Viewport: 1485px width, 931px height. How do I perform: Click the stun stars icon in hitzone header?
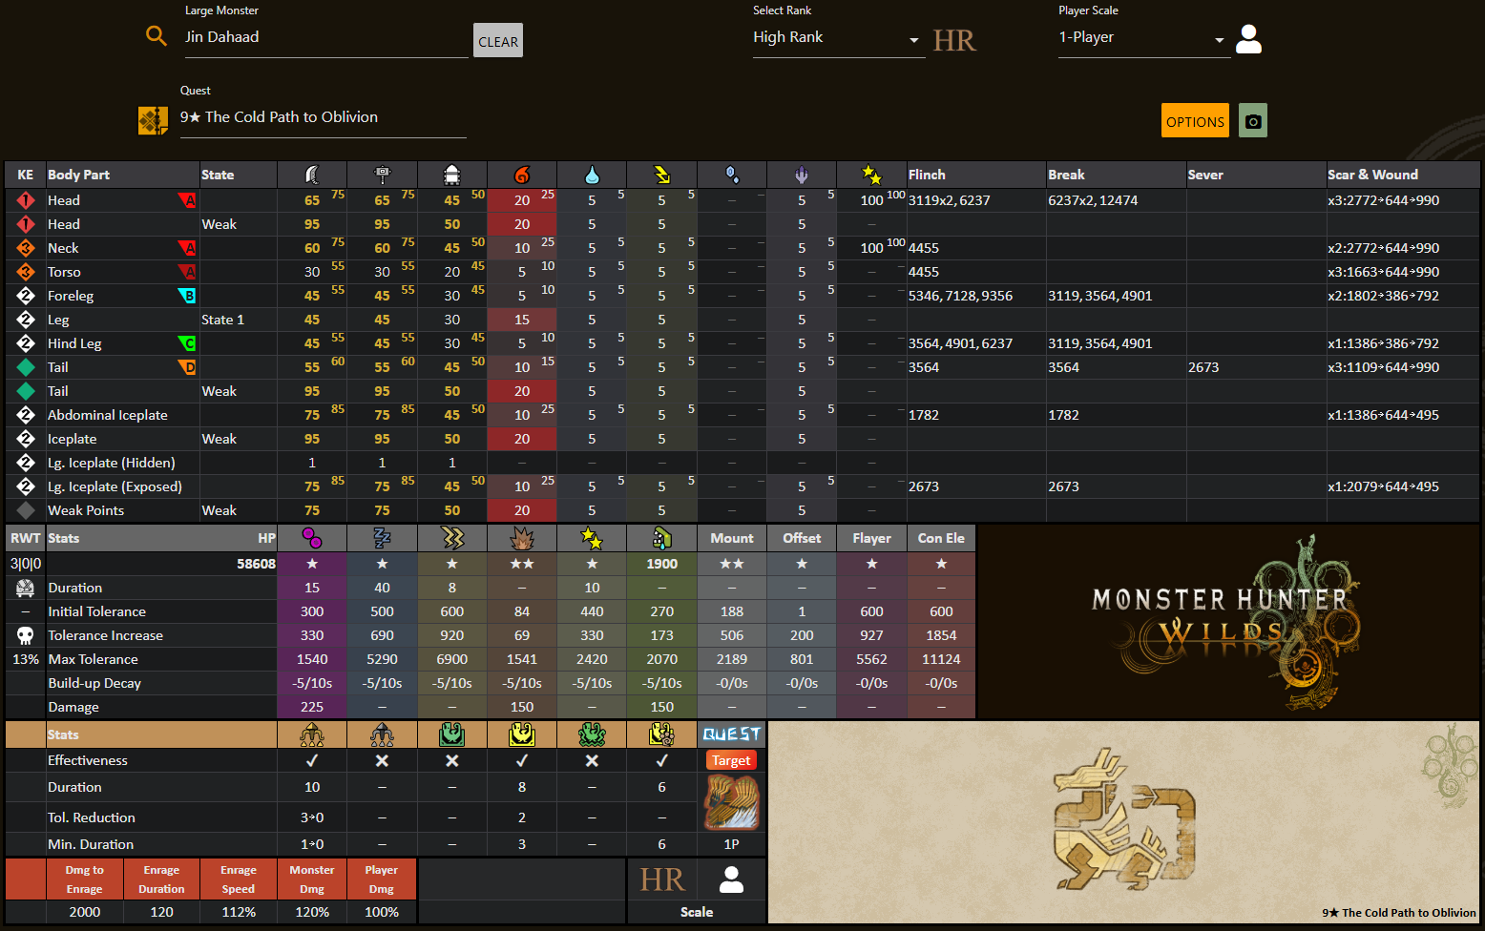click(x=871, y=175)
